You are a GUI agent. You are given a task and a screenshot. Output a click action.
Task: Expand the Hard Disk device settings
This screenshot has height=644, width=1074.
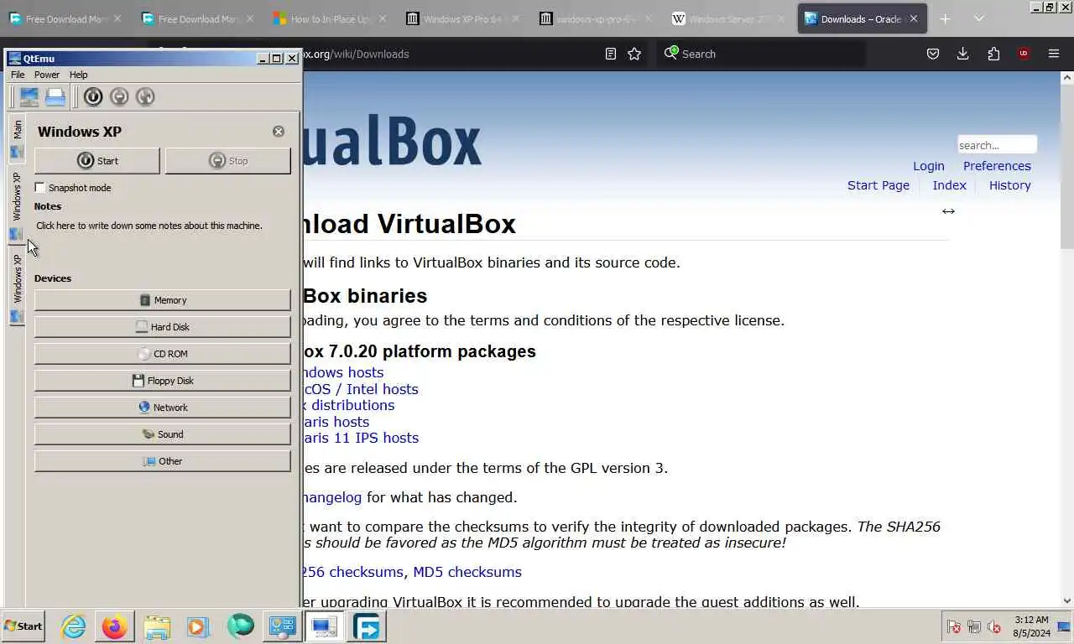(x=163, y=327)
